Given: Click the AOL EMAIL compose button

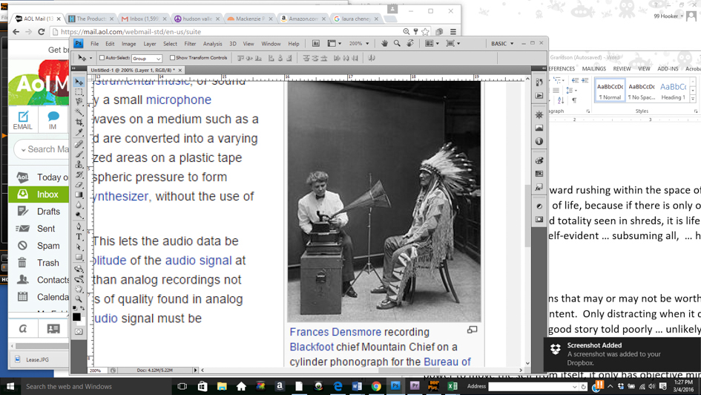Looking at the screenshot, I should (x=22, y=120).
